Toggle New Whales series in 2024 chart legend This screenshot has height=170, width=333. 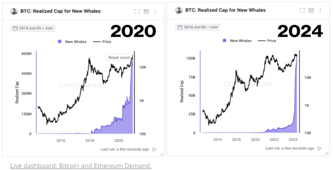[237, 40]
